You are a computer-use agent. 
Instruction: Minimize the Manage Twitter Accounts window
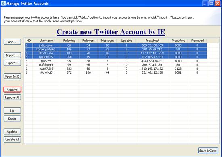point(205,3)
